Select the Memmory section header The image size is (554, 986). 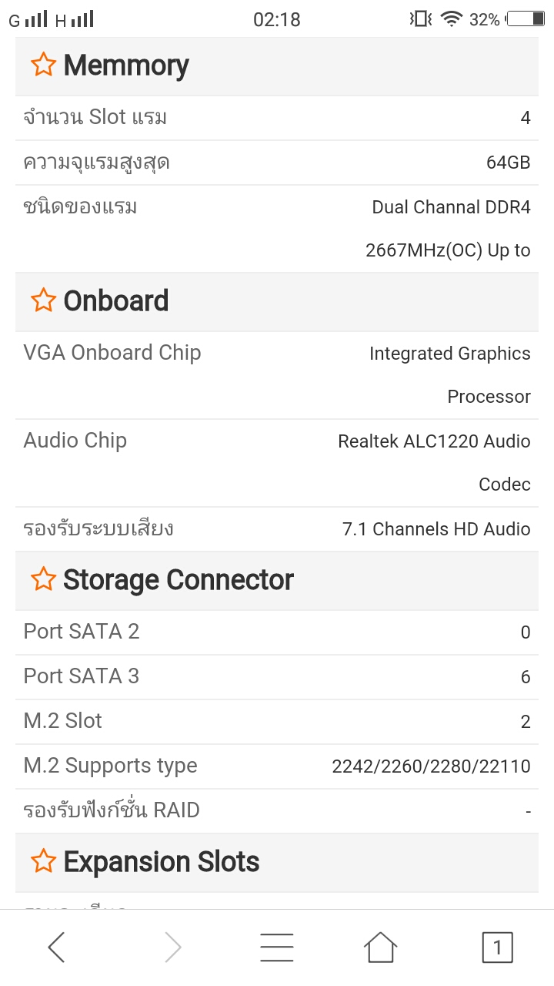(x=126, y=65)
